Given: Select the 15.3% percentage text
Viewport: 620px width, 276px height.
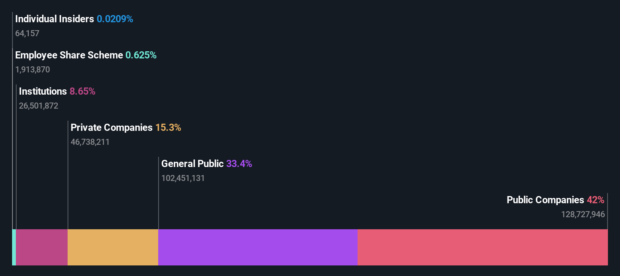Looking at the screenshot, I should click(x=168, y=127).
